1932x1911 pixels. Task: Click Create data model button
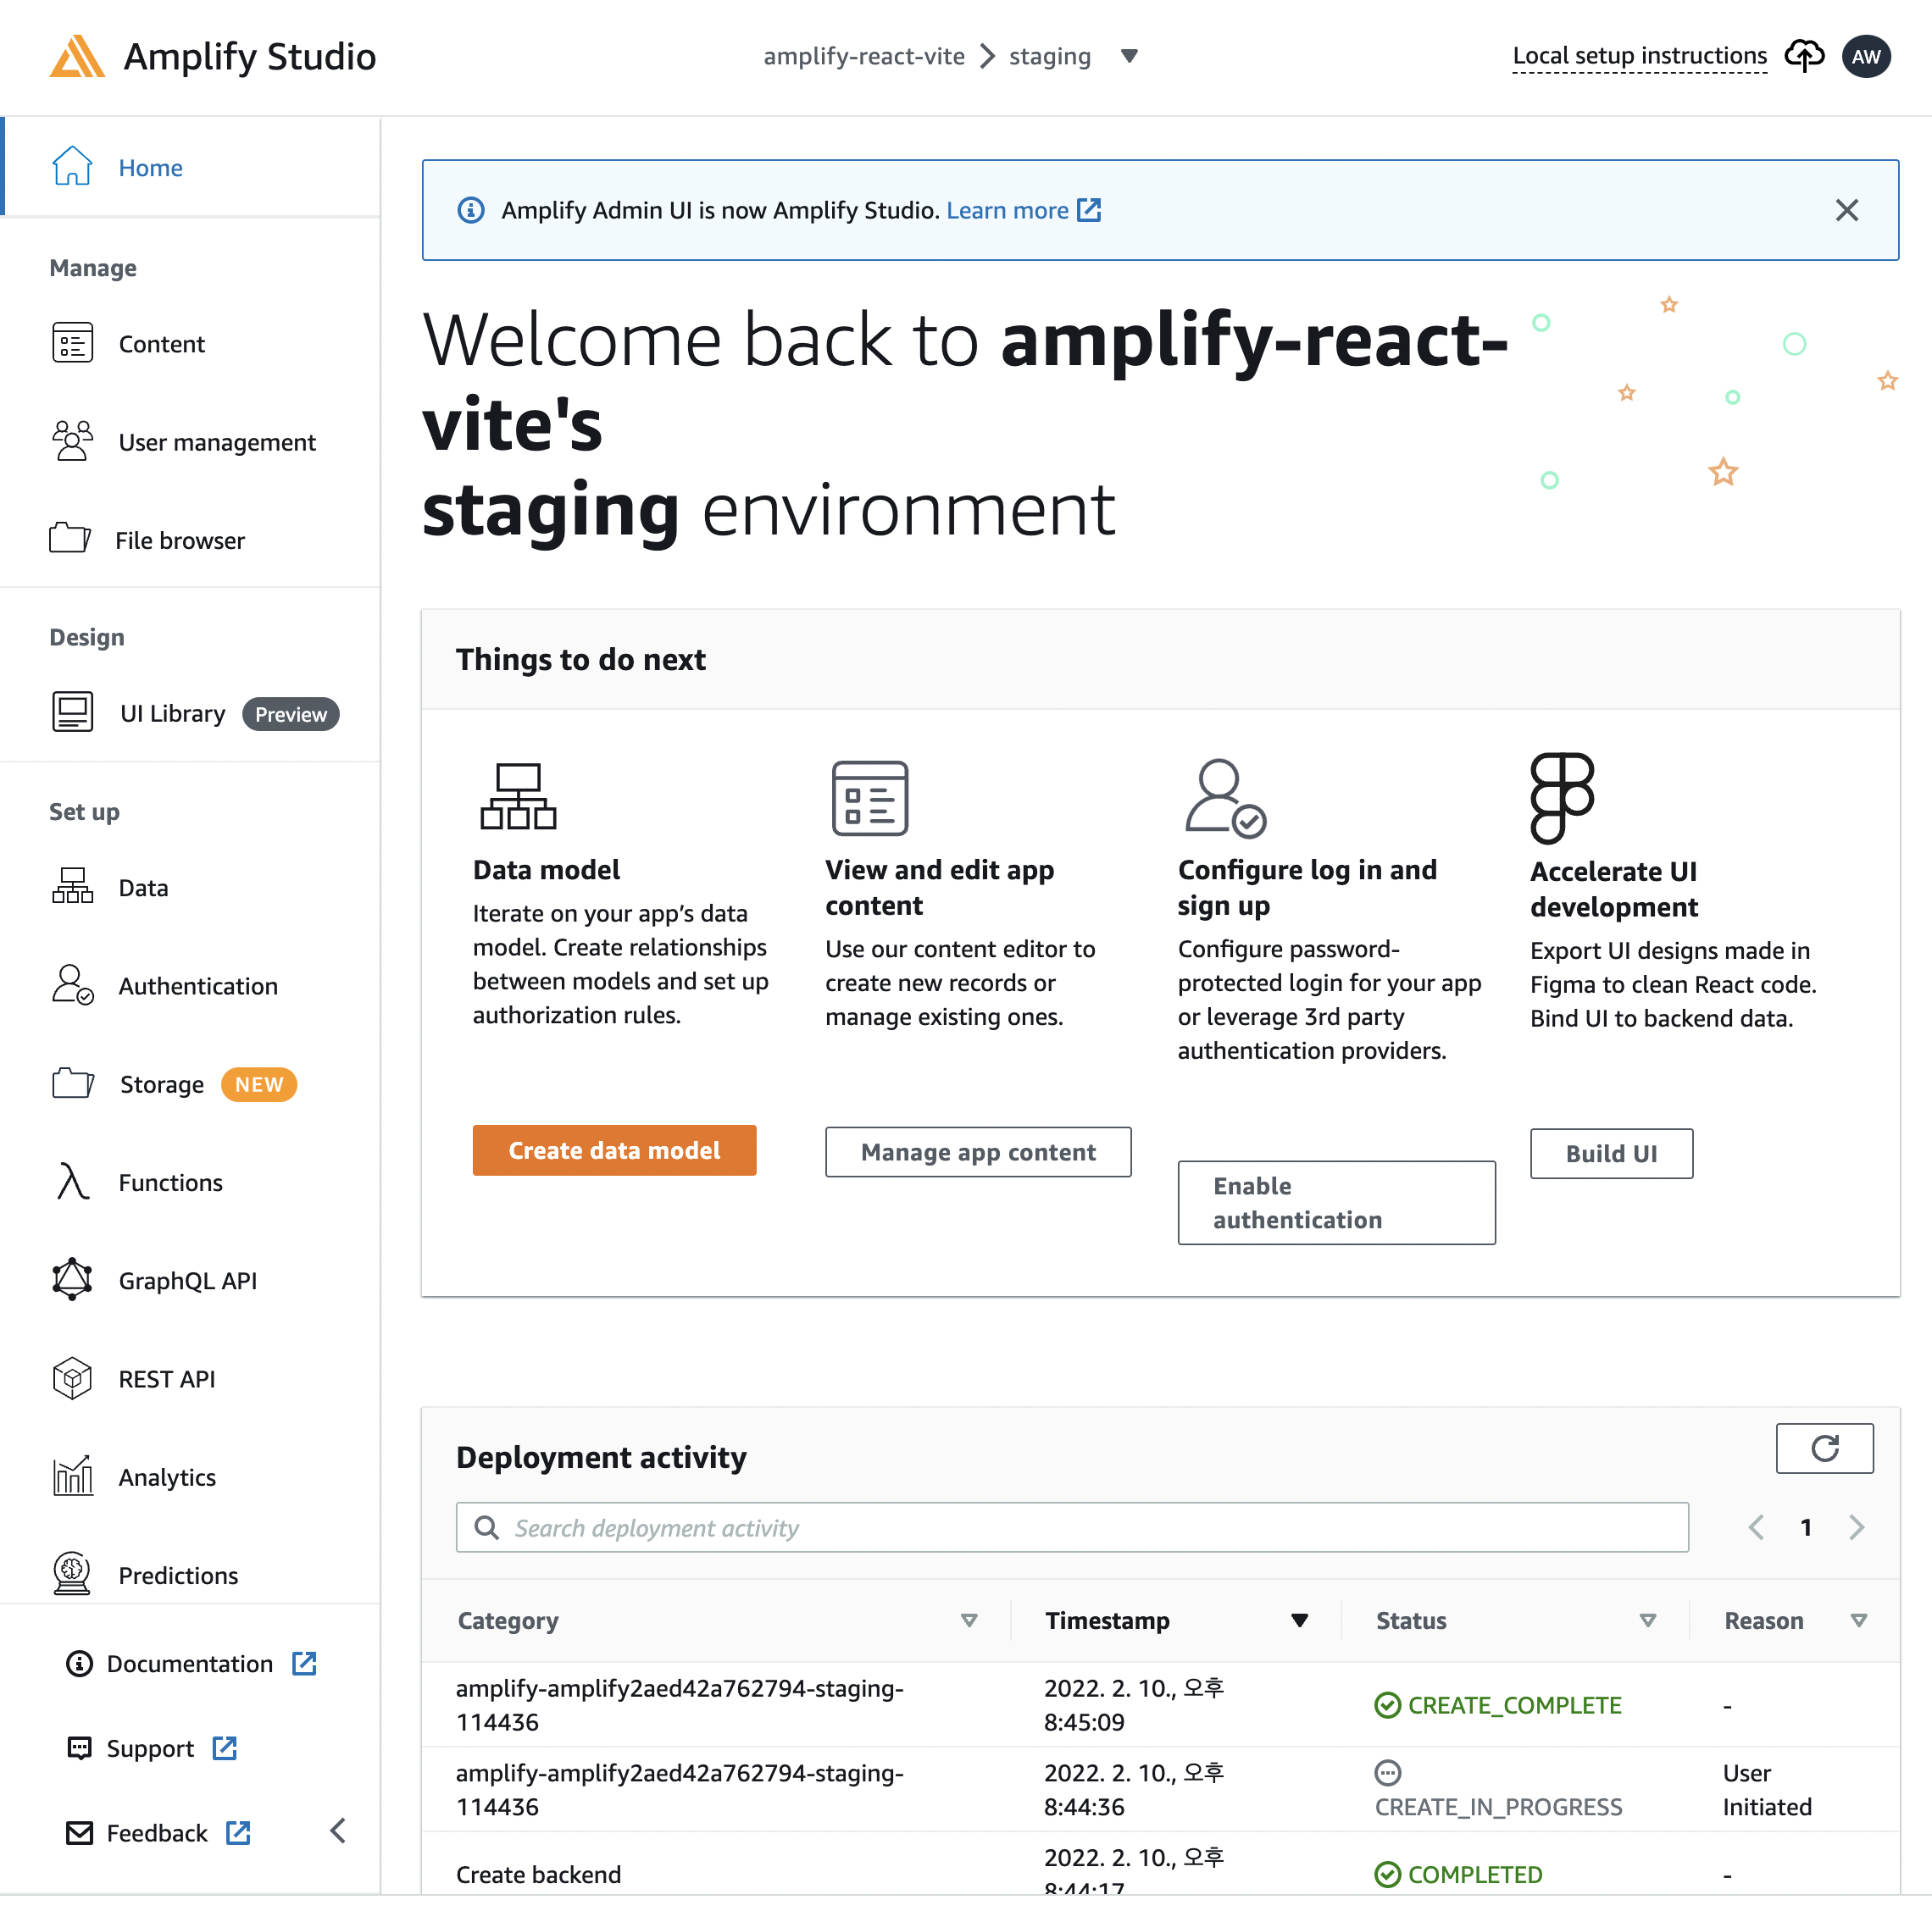(614, 1150)
